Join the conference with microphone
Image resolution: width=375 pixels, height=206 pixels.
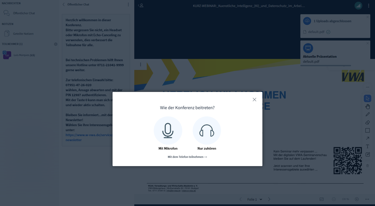point(168,131)
